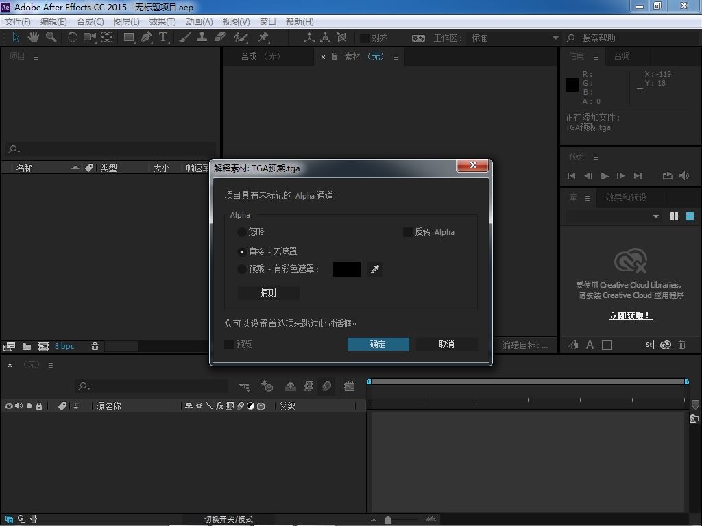Select 预乘 - 有彩色遮罩 radio option

242,268
